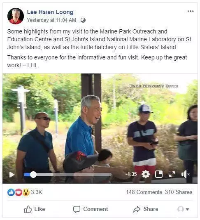Click the thumbs-up Like reaction icon
The image size is (200, 220).
click(x=11, y=192)
